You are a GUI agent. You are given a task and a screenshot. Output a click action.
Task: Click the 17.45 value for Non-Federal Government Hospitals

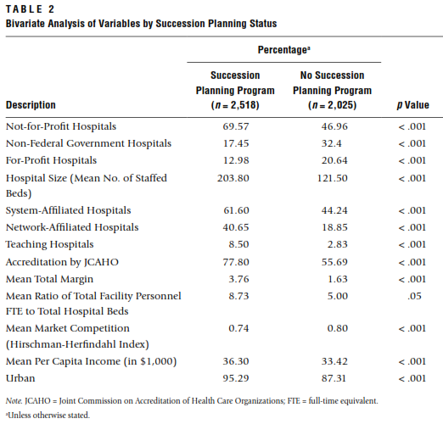point(236,143)
